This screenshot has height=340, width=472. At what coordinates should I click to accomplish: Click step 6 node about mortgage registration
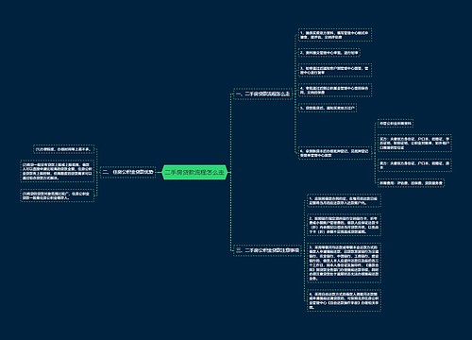pos(335,153)
